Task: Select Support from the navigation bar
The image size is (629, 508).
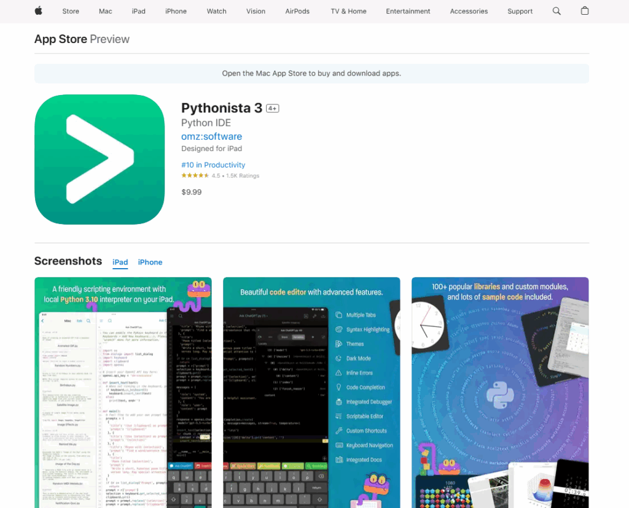Action: (520, 11)
